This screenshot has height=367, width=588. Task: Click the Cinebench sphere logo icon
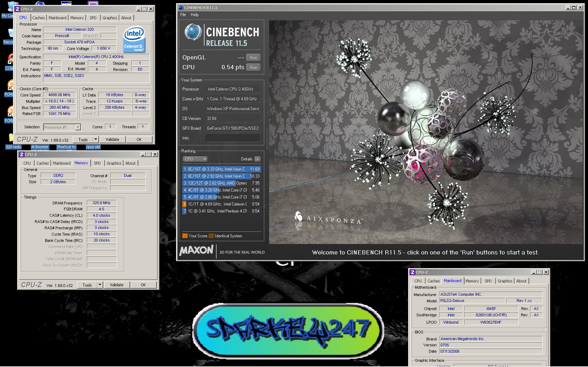(x=193, y=33)
